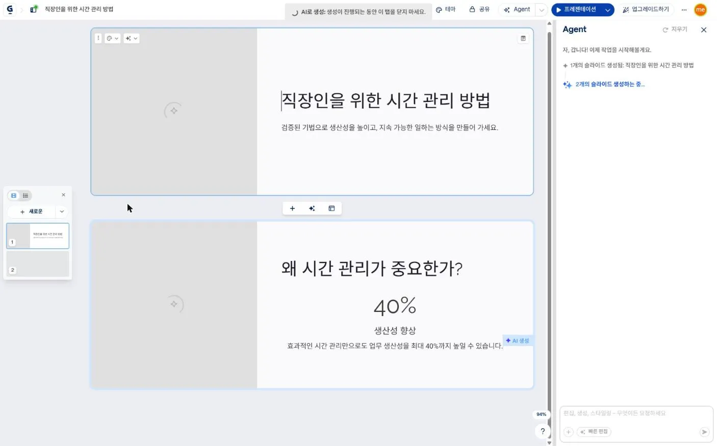Click the 94% zoom level indicator
The image size is (717, 446).
click(x=541, y=414)
